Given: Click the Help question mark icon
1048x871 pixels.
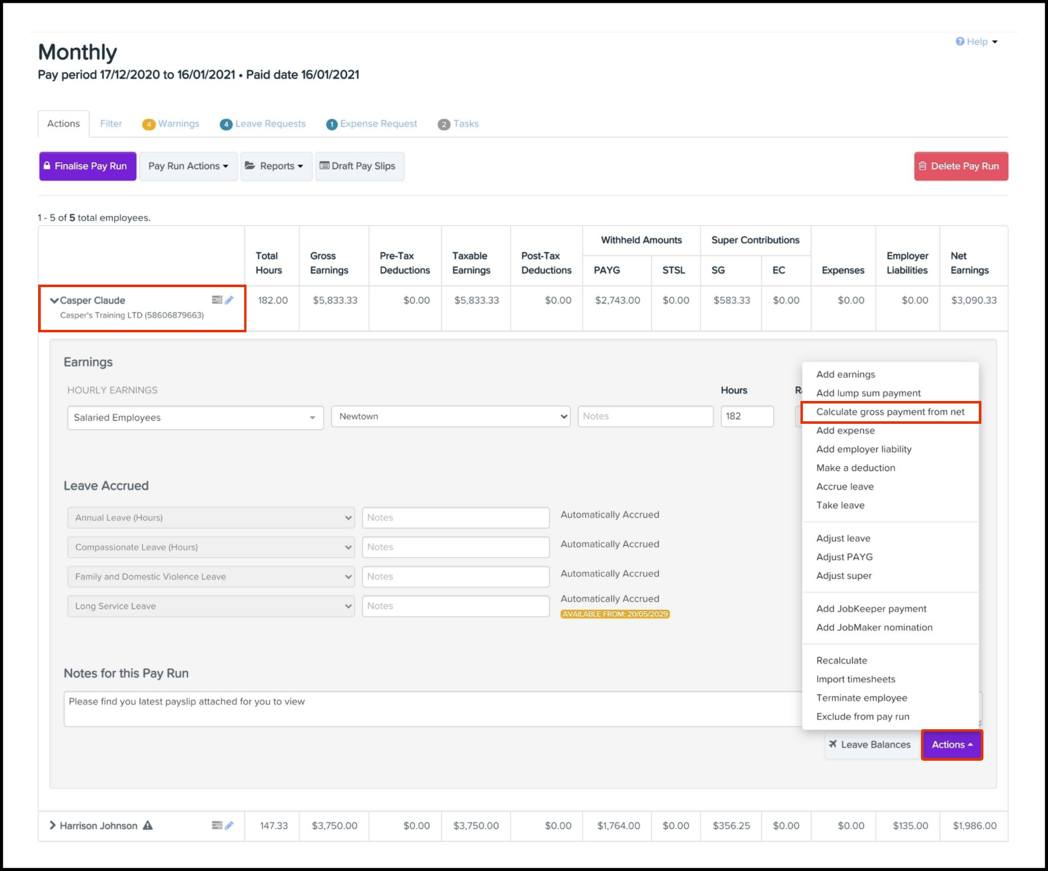Looking at the screenshot, I should pos(960,42).
